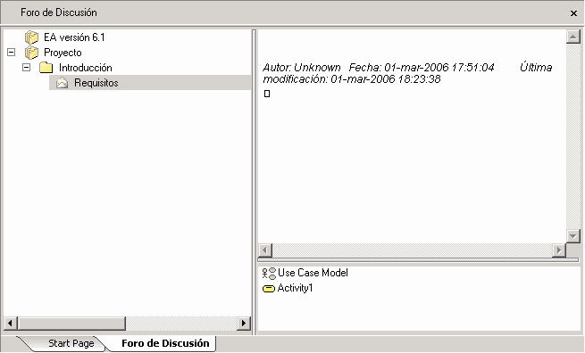Screen dimensions: 585x353
Task: Click the yellow Activity1 icon
Action: (269, 289)
